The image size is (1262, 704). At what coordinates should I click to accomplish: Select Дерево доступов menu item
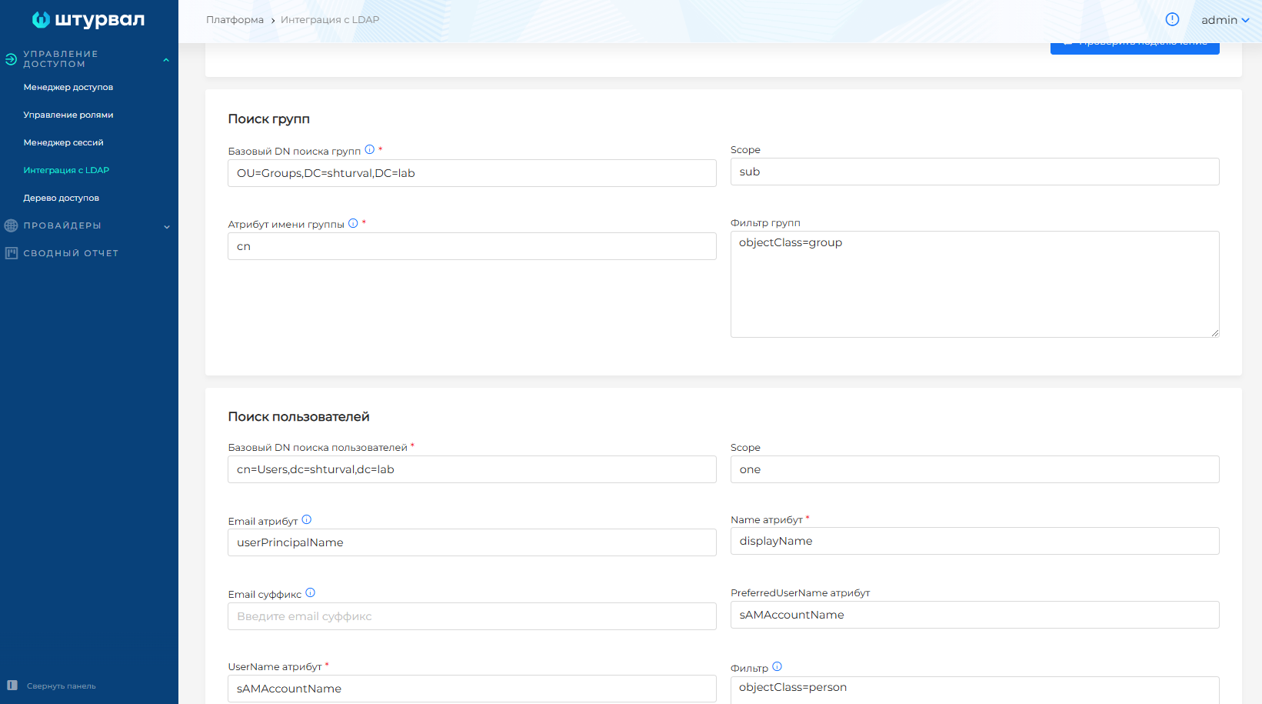tap(62, 198)
